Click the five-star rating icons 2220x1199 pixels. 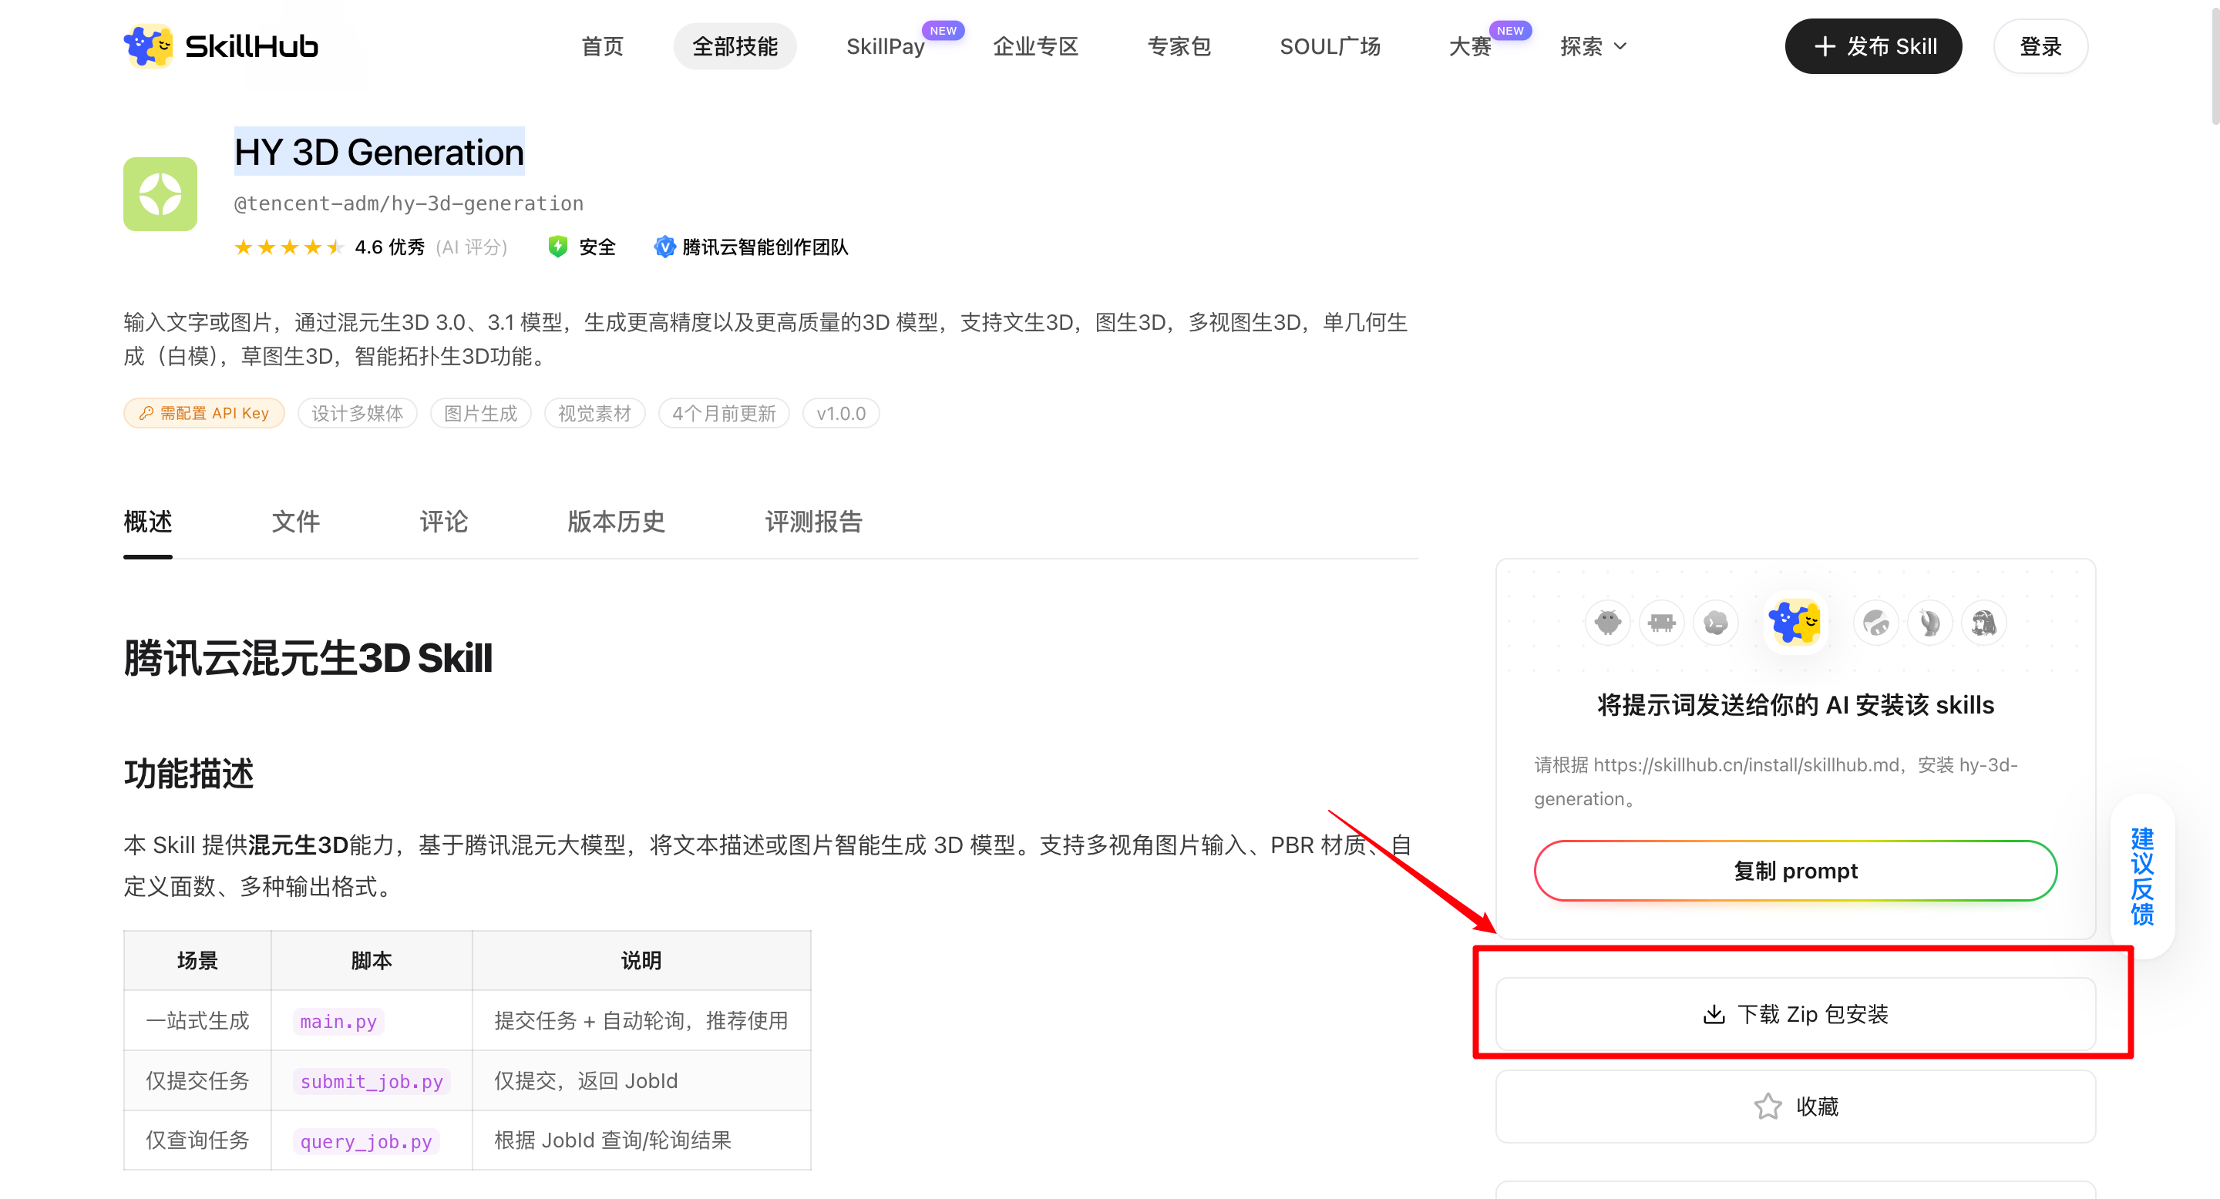coord(289,248)
